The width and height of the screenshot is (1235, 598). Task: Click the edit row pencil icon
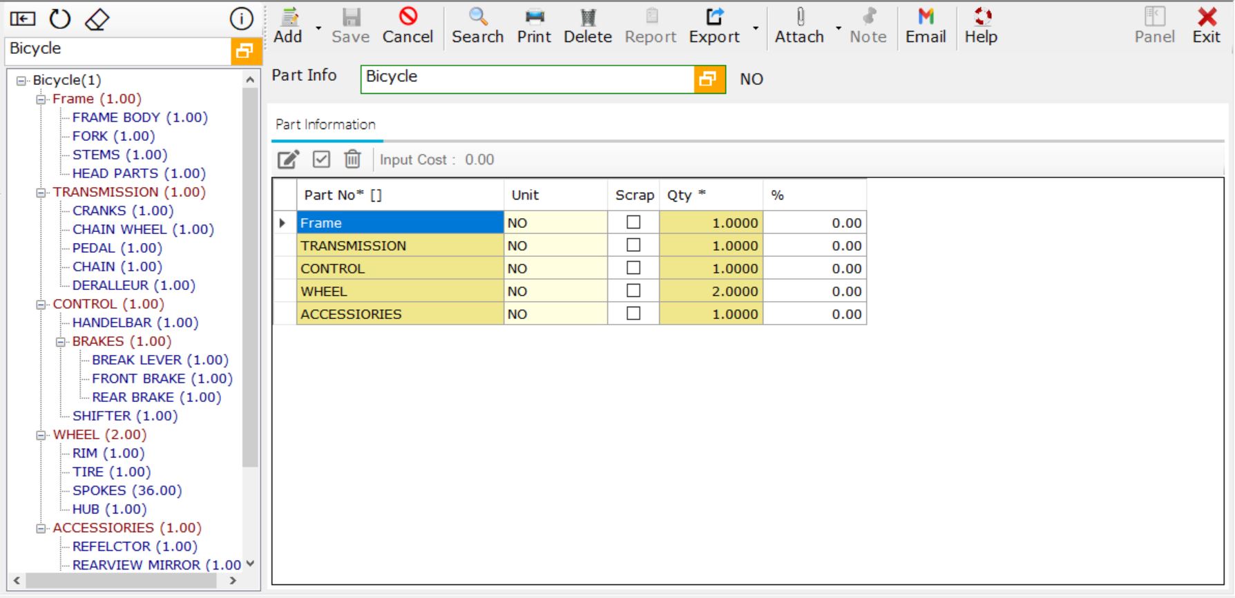pos(288,160)
